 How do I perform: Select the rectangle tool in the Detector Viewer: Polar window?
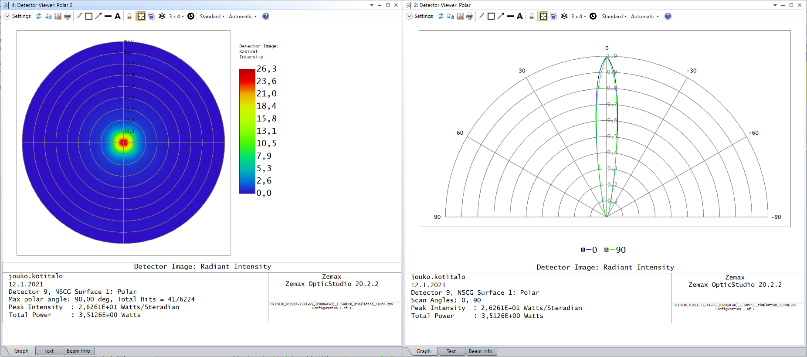[491, 16]
